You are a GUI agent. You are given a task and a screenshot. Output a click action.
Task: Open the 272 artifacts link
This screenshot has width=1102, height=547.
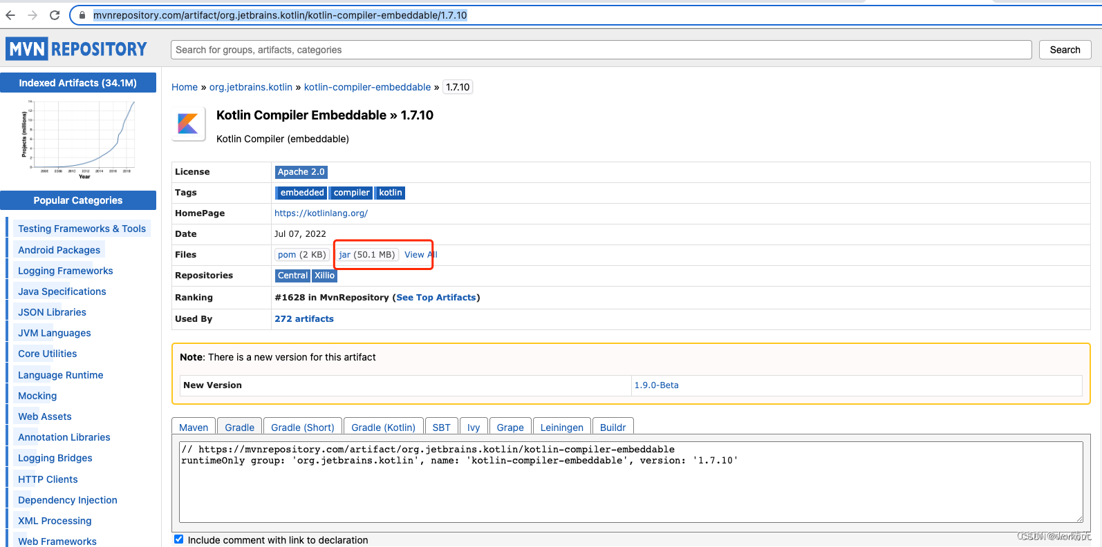[304, 319]
